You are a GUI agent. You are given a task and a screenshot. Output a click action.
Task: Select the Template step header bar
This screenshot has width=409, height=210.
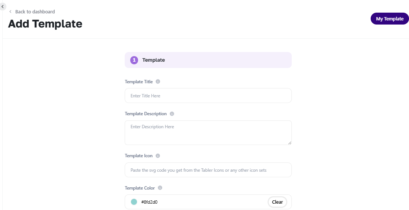[x=208, y=60]
